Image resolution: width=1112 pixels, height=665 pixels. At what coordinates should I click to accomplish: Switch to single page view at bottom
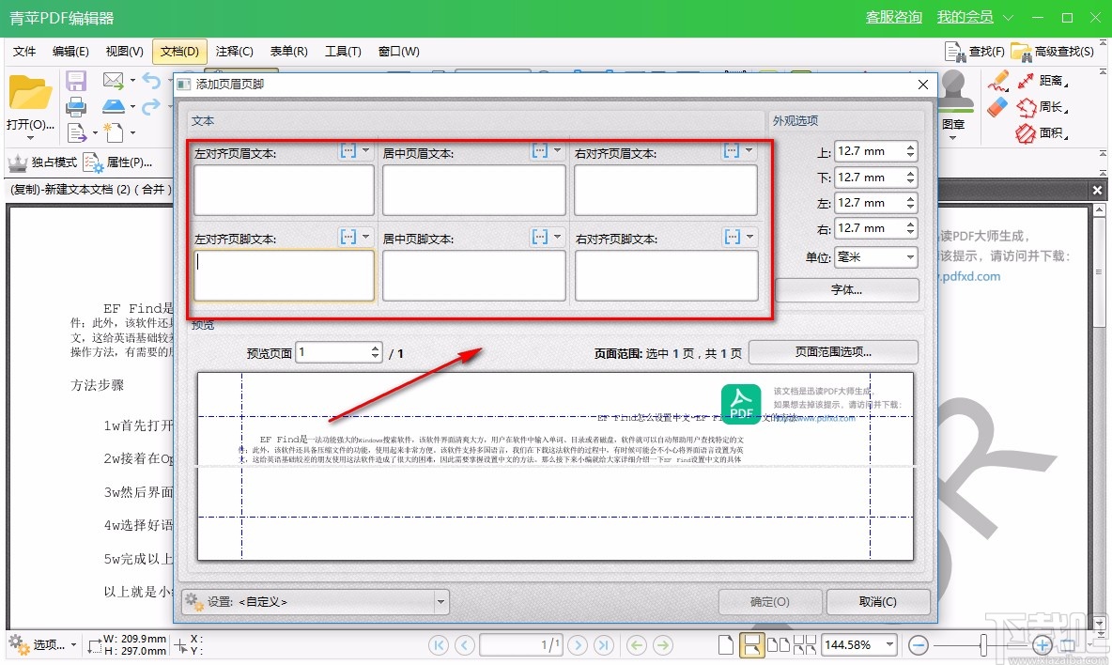[x=724, y=645]
